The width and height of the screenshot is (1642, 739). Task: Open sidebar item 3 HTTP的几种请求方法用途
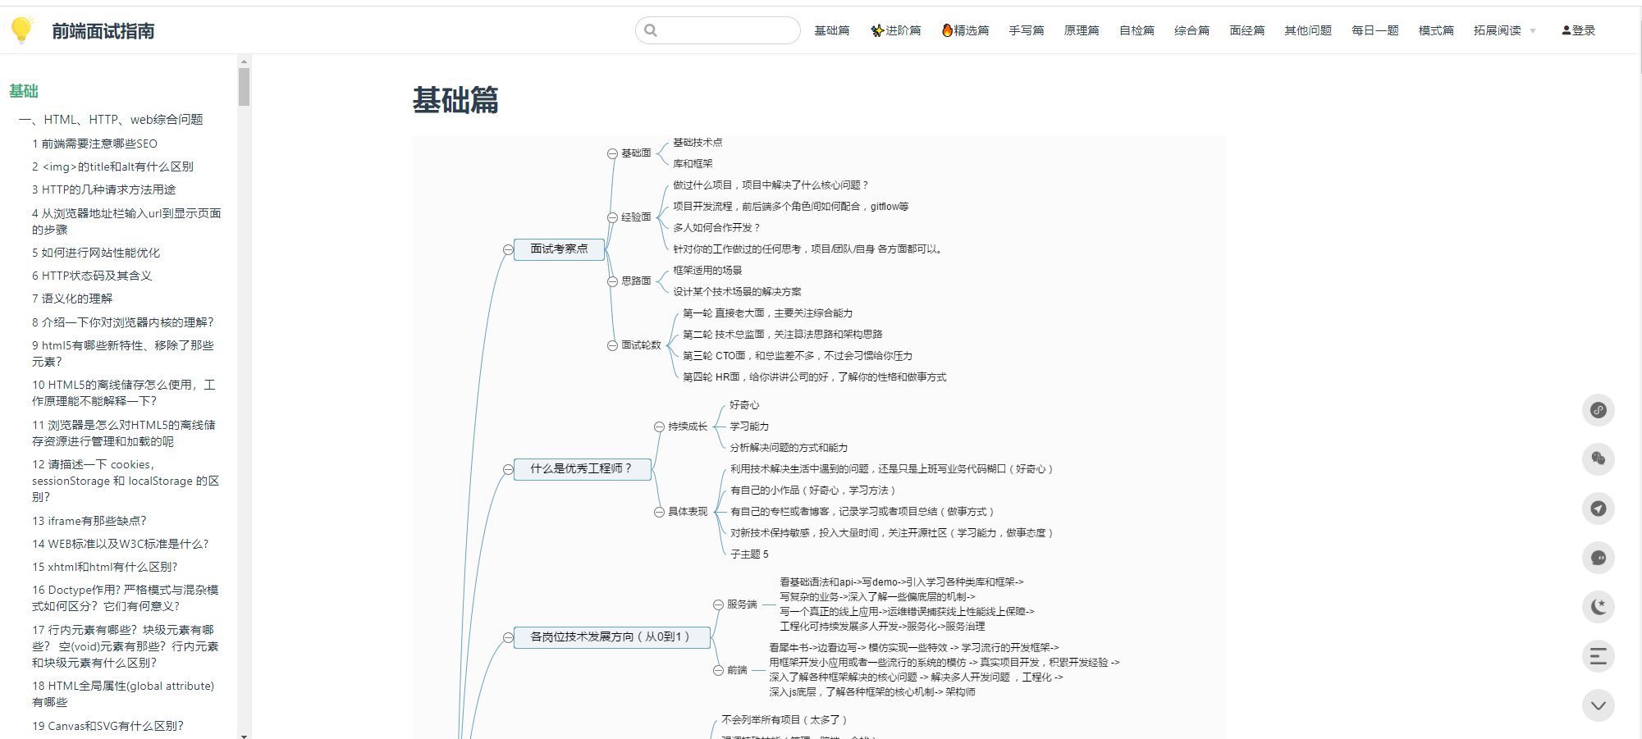click(103, 189)
